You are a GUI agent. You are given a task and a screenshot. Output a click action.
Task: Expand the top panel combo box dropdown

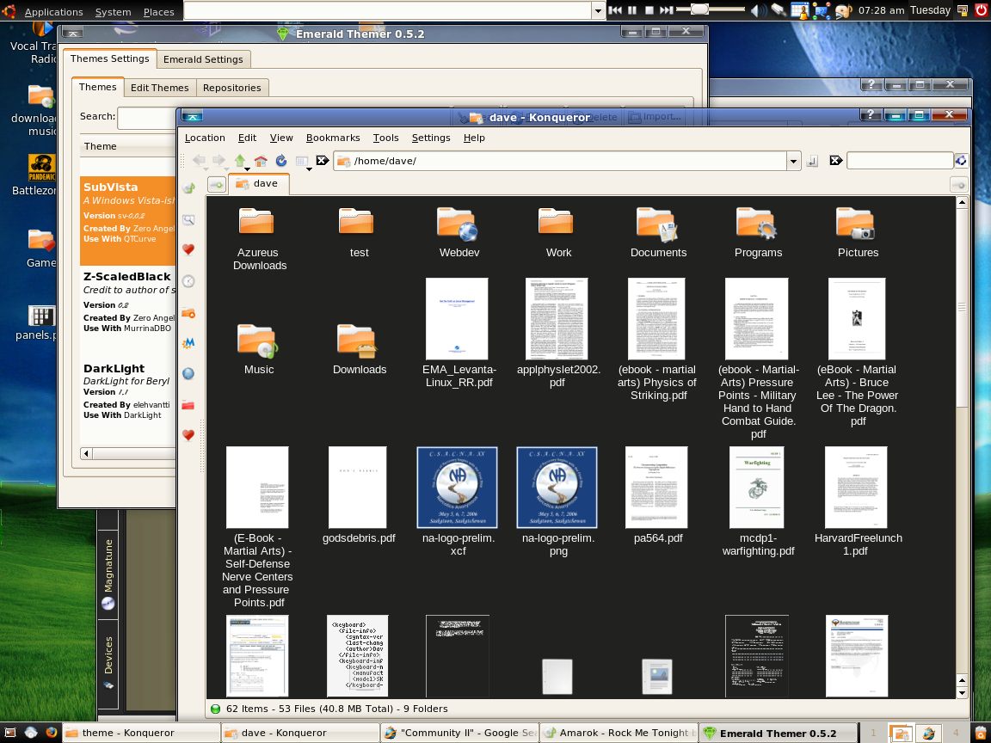pos(598,10)
